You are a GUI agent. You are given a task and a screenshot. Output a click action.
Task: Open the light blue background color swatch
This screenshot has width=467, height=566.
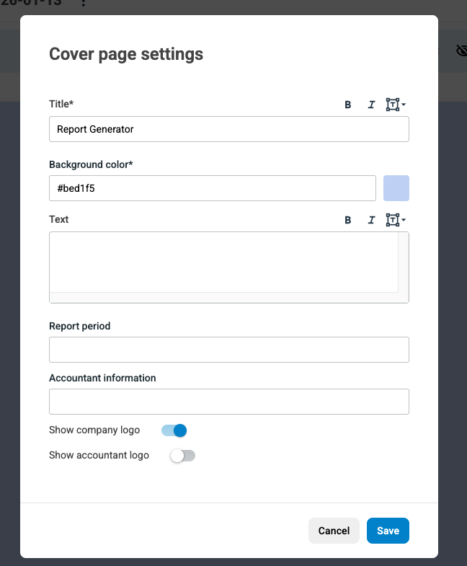coord(396,188)
